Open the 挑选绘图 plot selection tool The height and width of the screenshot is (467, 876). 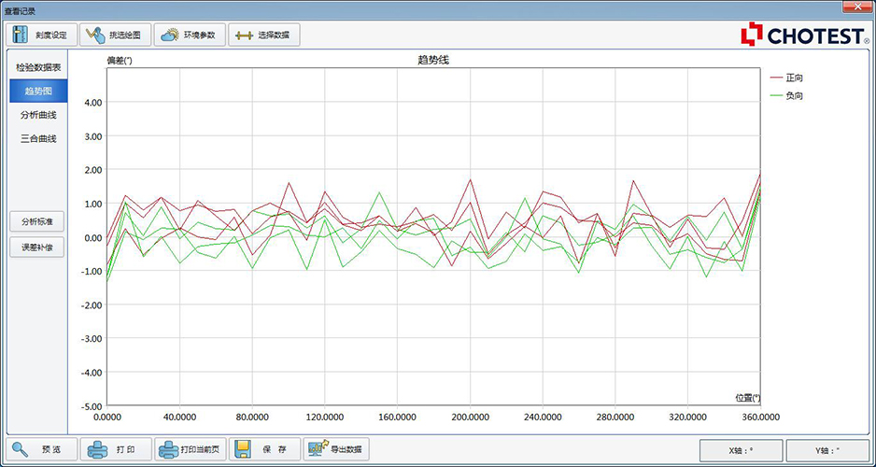pos(95,35)
